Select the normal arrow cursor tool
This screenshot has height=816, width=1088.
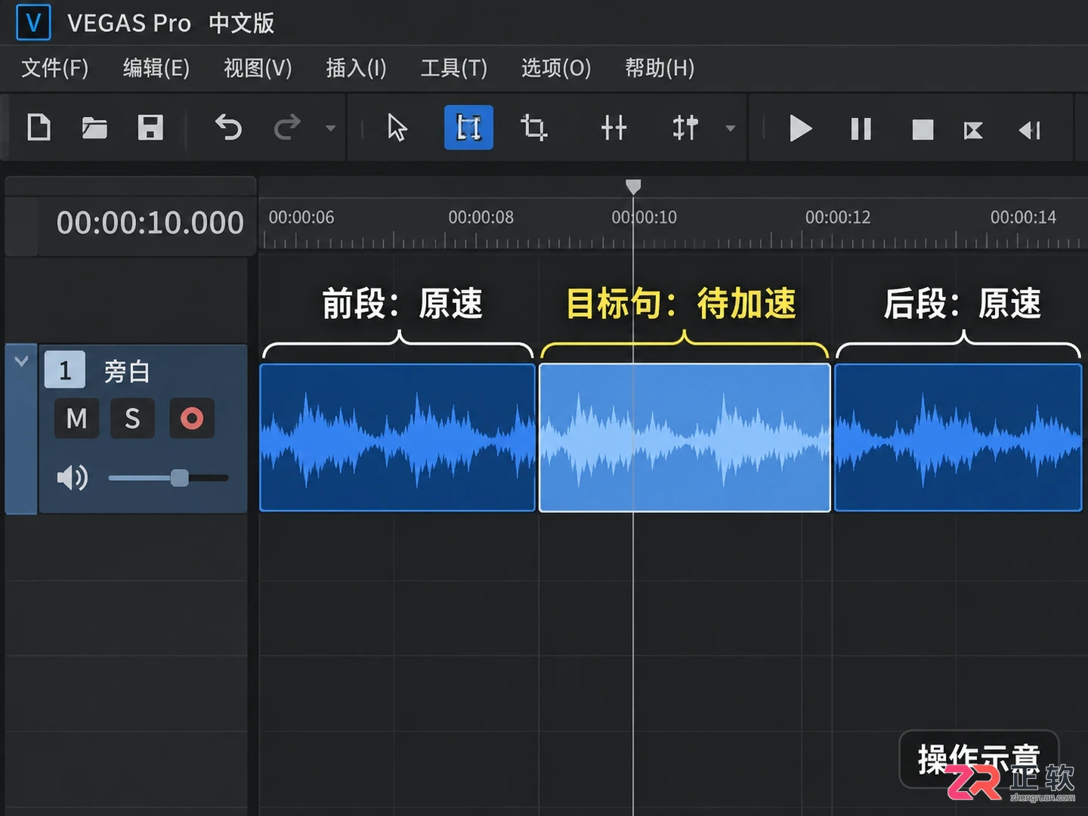pos(397,128)
